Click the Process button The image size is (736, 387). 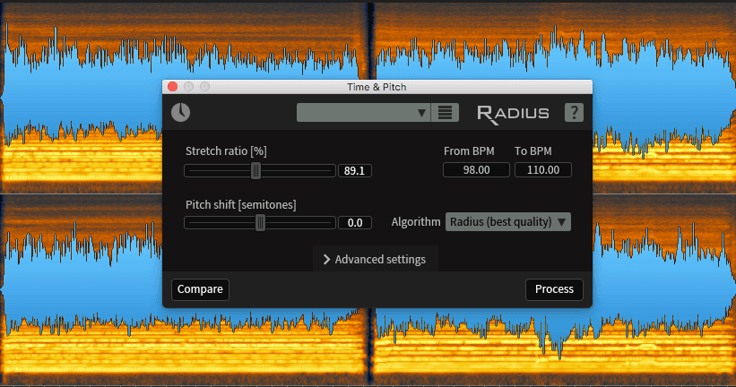(x=554, y=289)
